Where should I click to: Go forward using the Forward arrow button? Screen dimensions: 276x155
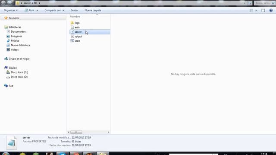[x=9, y=3]
